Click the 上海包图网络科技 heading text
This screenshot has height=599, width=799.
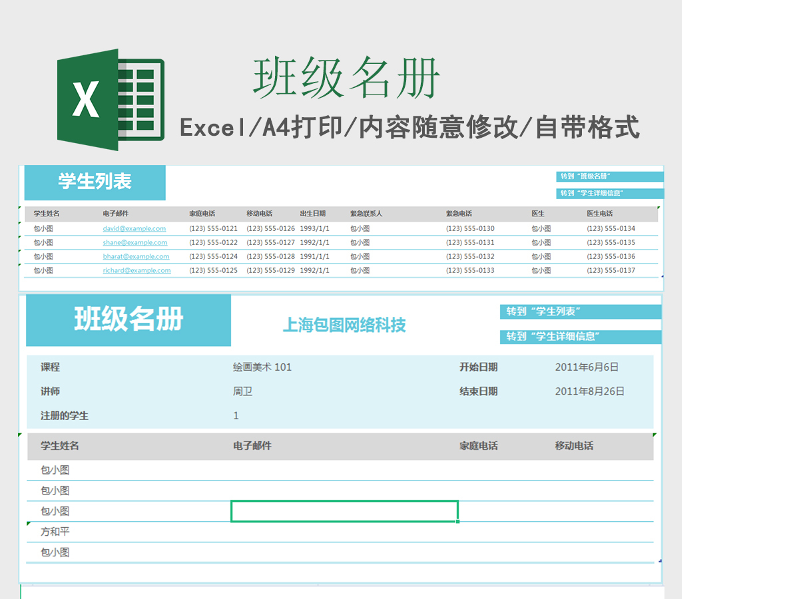tap(344, 325)
